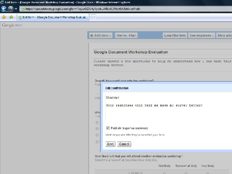Click the 'Very likely' column header
Image resolution: width=232 pixels, height=174 pixels.
[208, 166]
